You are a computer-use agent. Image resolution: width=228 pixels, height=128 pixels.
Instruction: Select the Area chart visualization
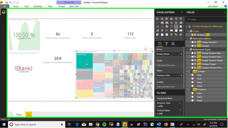click(x=162, y=23)
